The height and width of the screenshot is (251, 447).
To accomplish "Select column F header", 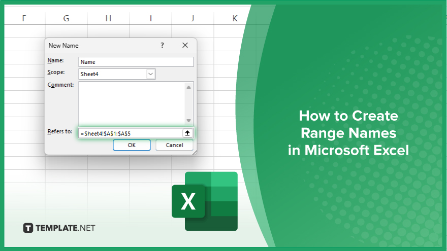I will click(x=24, y=18).
